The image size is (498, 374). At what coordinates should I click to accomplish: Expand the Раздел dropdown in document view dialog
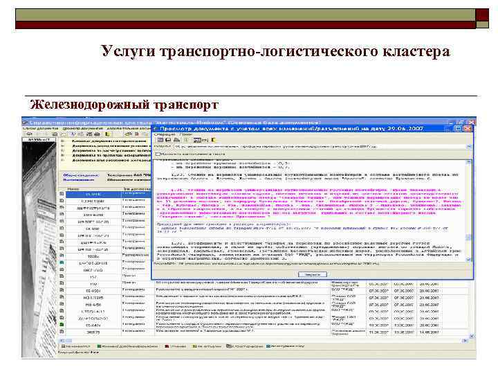point(469,146)
